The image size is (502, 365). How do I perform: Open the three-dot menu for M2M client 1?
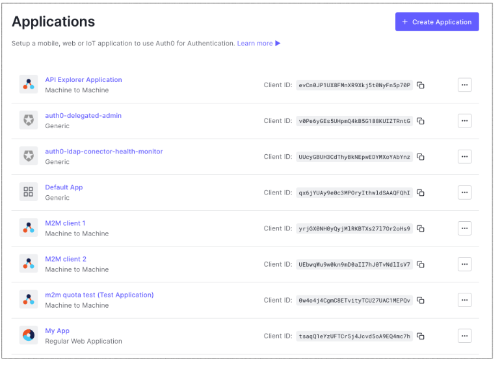pyautogui.click(x=464, y=228)
